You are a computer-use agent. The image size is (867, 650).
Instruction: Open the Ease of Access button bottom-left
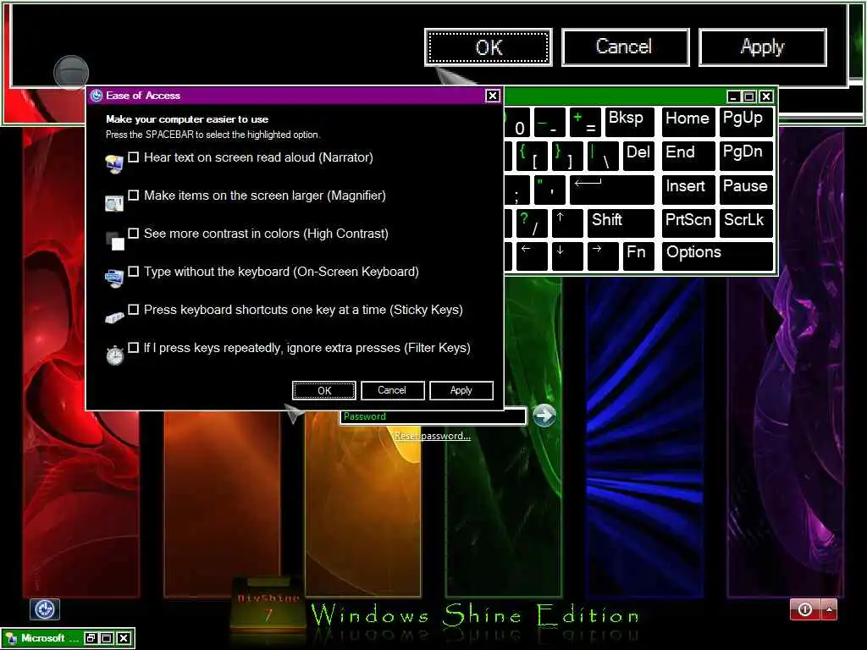click(45, 609)
